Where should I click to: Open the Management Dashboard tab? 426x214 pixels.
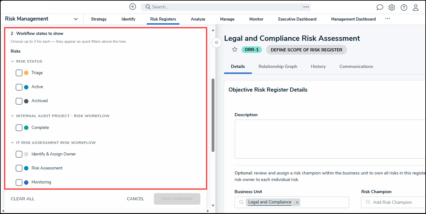tap(353, 19)
